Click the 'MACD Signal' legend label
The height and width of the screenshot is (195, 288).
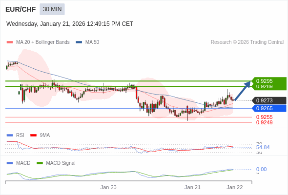tap(61, 163)
